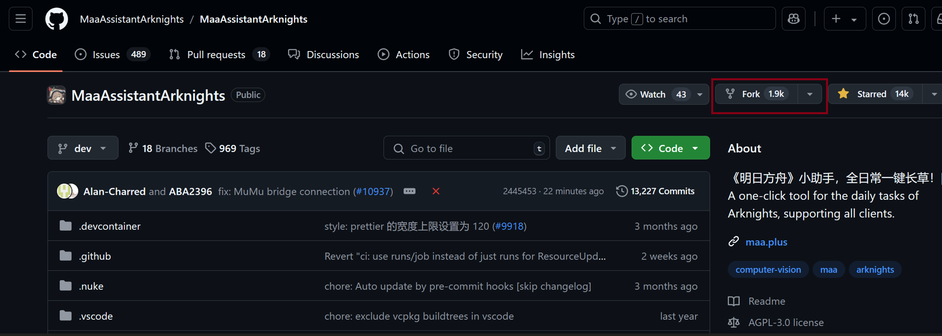Image resolution: width=942 pixels, height=336 pixels.
Task: Toggle the Starred button
Action: coord(875,94)
